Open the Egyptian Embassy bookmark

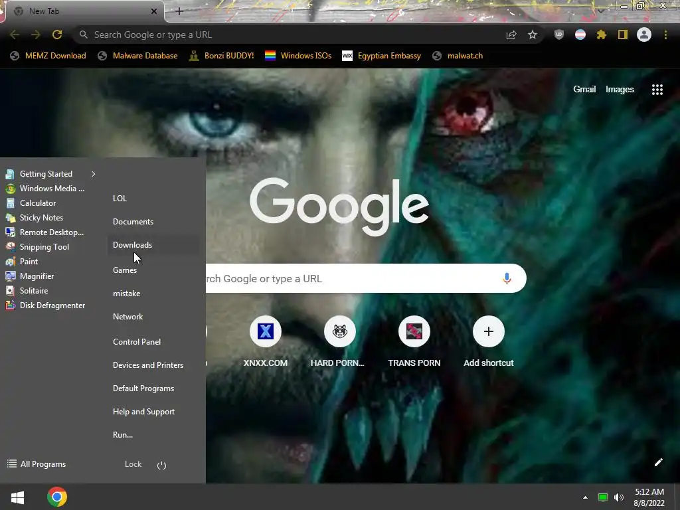click(x=382, y=56)
